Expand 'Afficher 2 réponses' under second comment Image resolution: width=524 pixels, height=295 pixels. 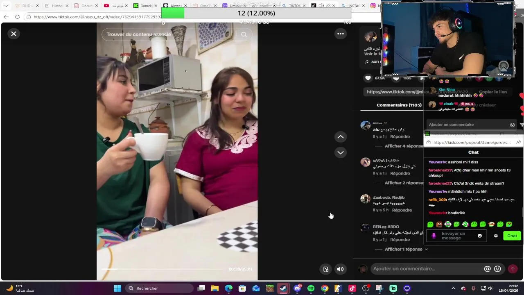click(404, 183)
